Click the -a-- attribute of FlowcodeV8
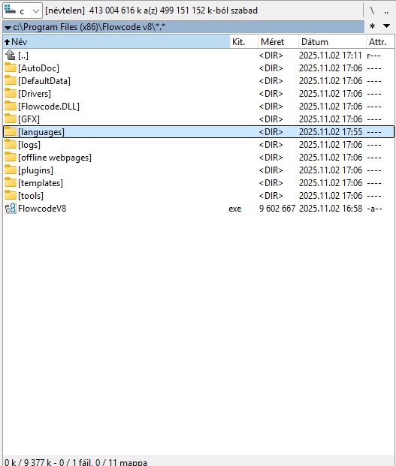 374,209
